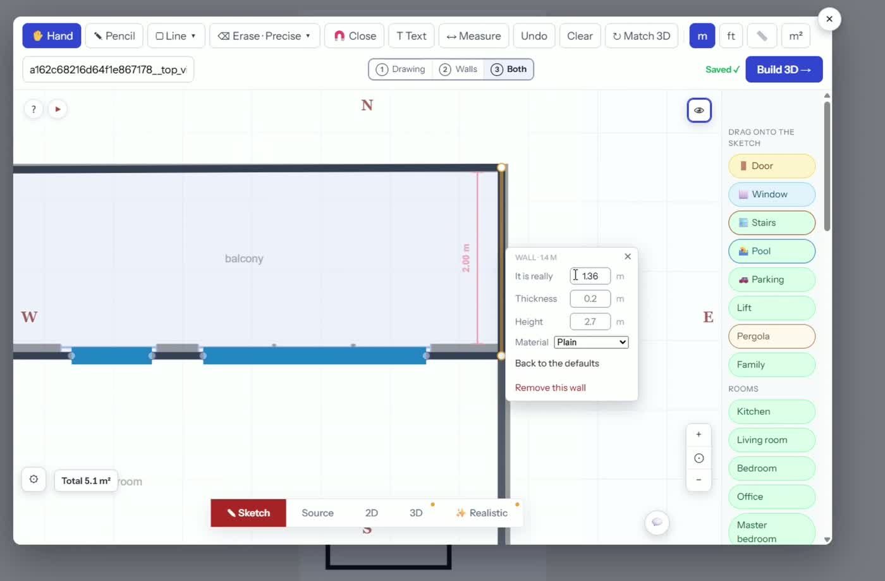
Task: Open the help question mark
Action: coord(34,109)
